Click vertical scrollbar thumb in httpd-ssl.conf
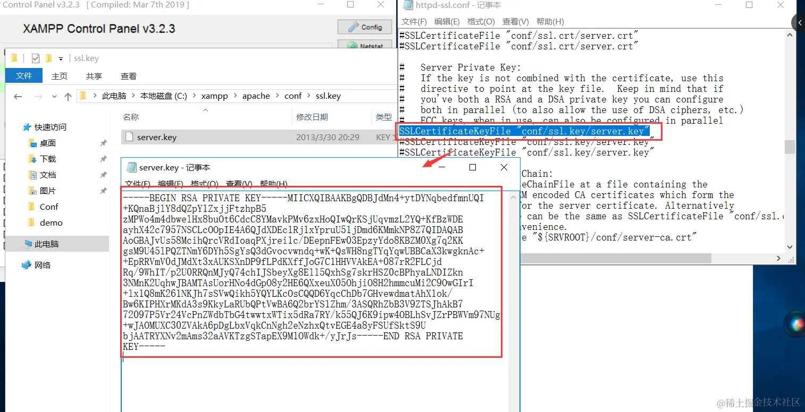 (x=790, y=147)
